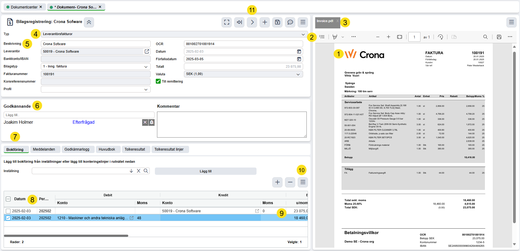Open kredit konto 50019 link icon
The width and height of the screenshot is (520, 251).
(257, 211)
